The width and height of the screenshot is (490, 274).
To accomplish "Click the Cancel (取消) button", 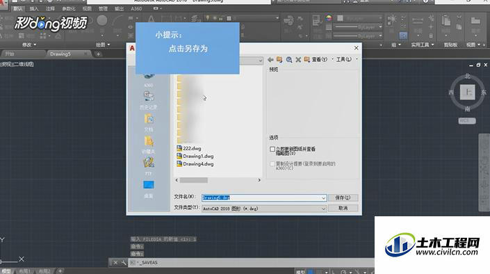I will point(343,209).
